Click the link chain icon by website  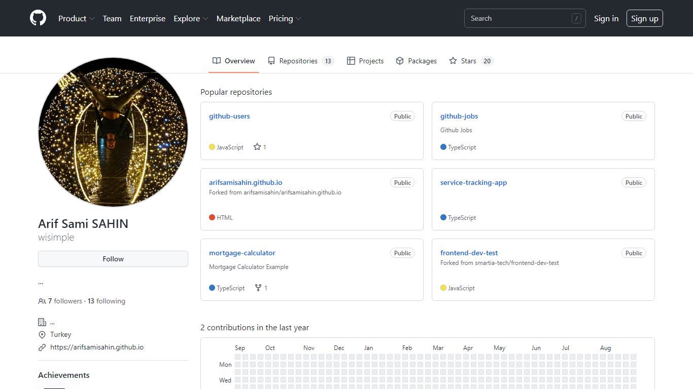point(42,347)
